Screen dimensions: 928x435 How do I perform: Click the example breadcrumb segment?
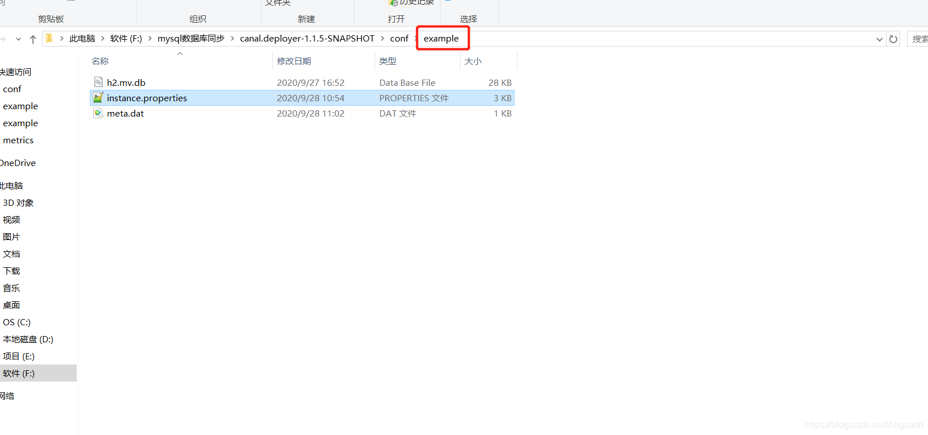click(x=441, y=39)
